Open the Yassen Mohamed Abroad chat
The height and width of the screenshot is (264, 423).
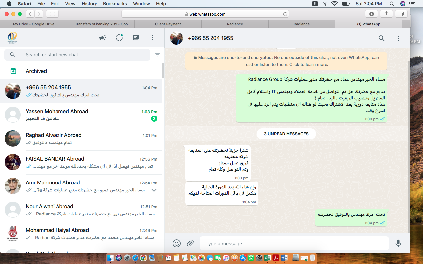[81, 115]
